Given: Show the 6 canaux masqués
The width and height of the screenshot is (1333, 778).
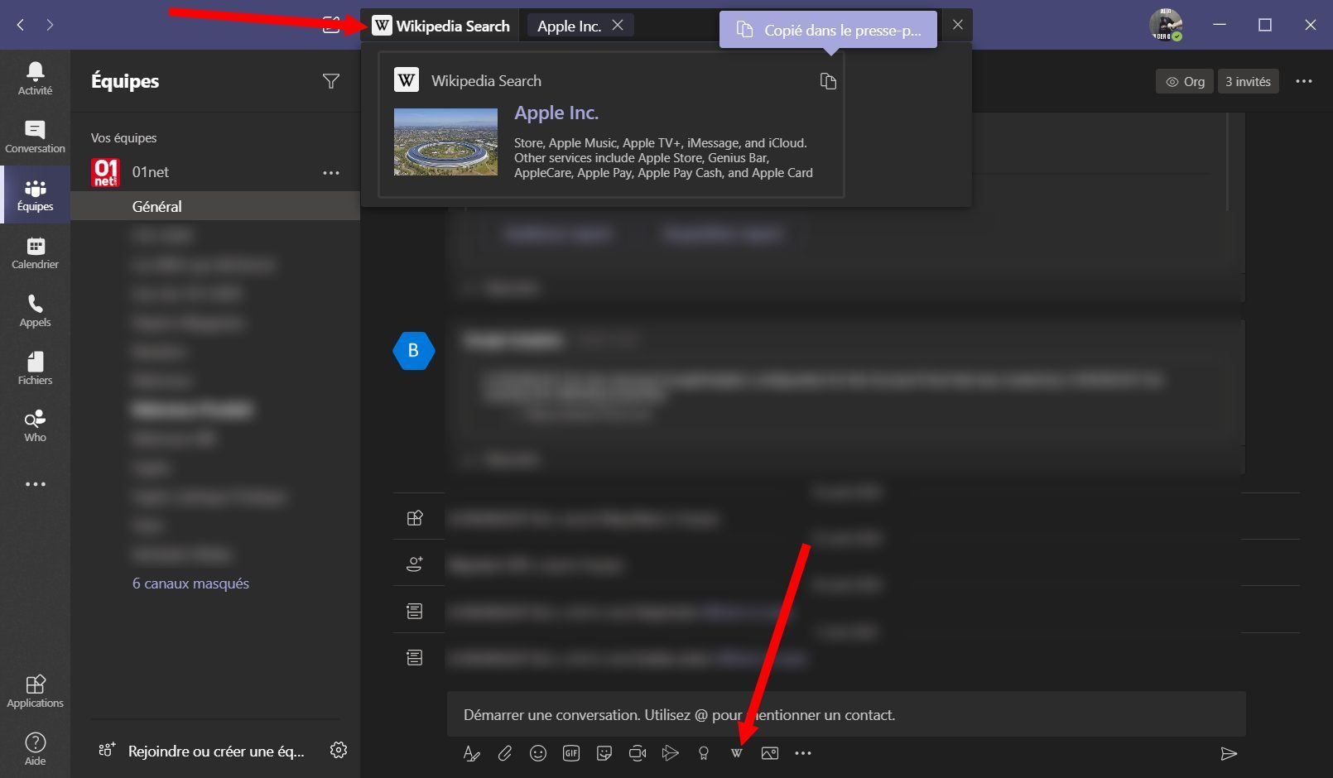Looking at the screenshot, I should click(x=190, y=583).
